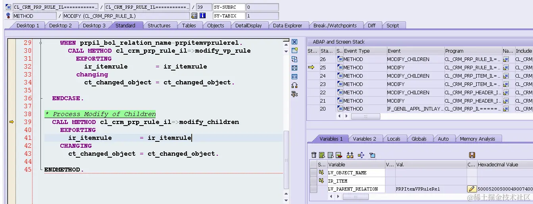Select the LV_OBJECT_NAME variable cell
This screenshot has height=204, width=533.
pos(356,173)
